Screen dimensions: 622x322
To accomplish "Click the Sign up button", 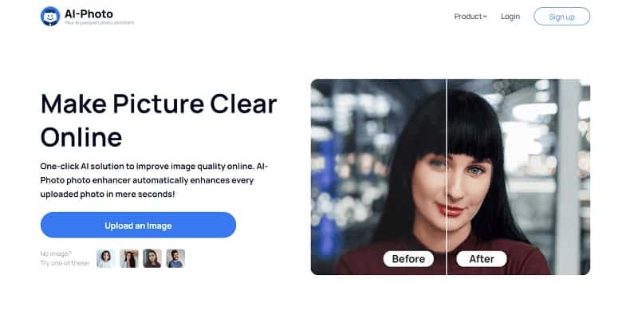I will pyautogui.click(x=561, y=17).
